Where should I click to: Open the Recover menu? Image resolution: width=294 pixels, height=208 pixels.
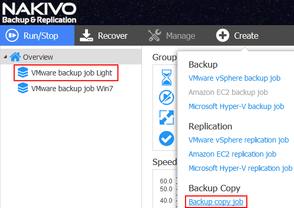104,36
